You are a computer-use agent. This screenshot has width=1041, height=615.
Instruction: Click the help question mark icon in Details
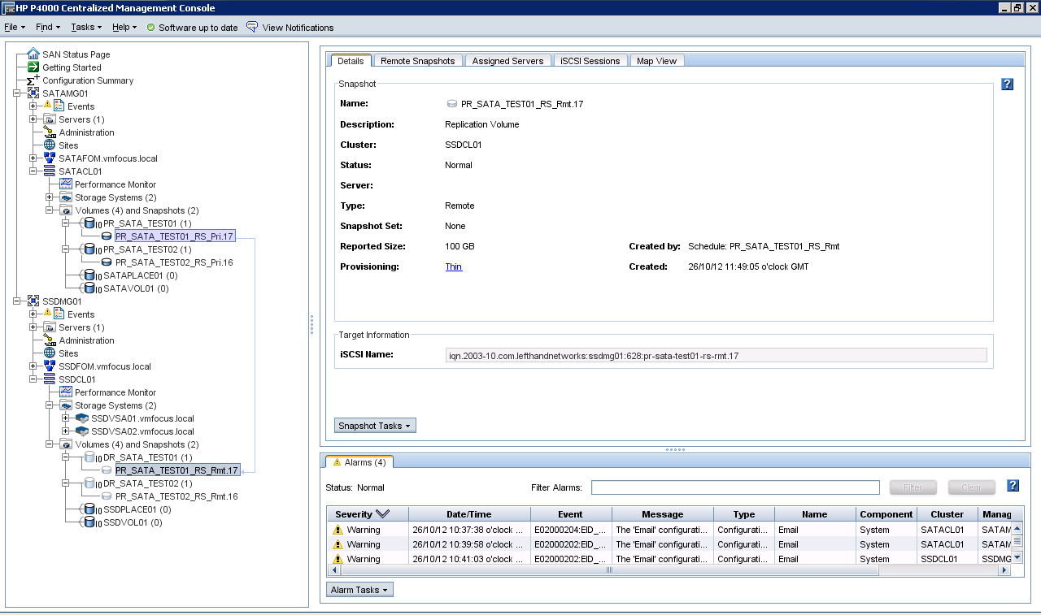1007,84
